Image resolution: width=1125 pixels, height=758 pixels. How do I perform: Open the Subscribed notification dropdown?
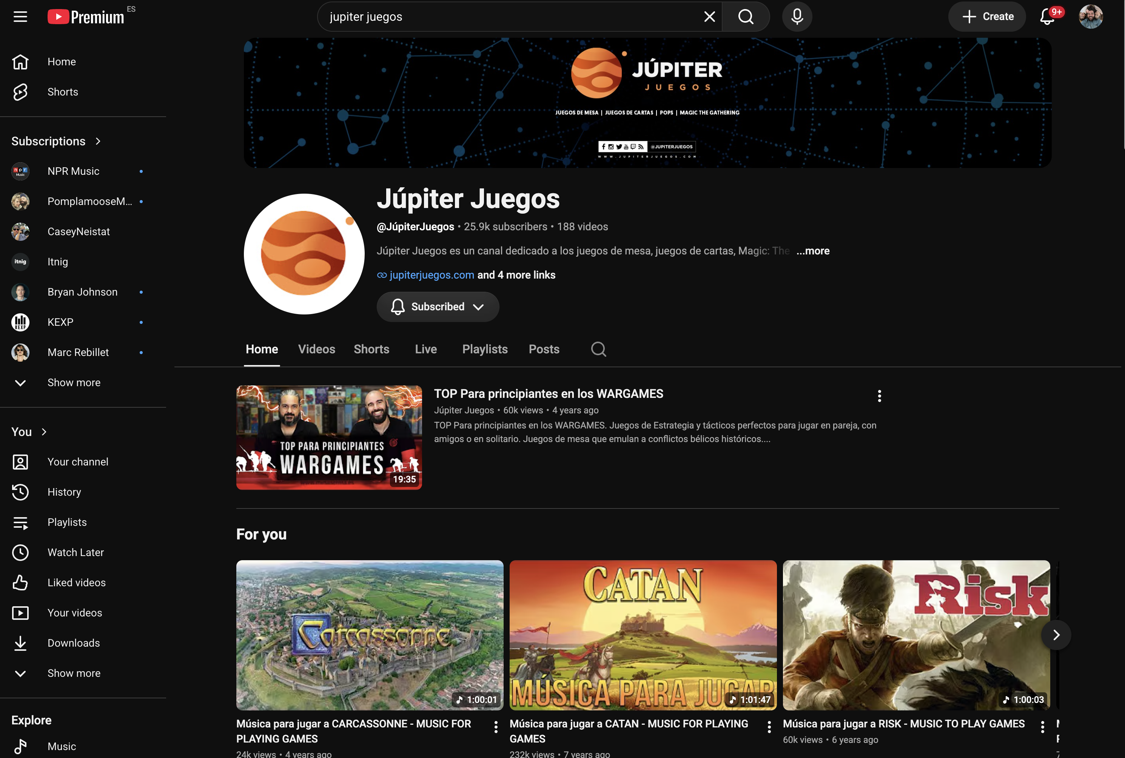coord(438,307)
